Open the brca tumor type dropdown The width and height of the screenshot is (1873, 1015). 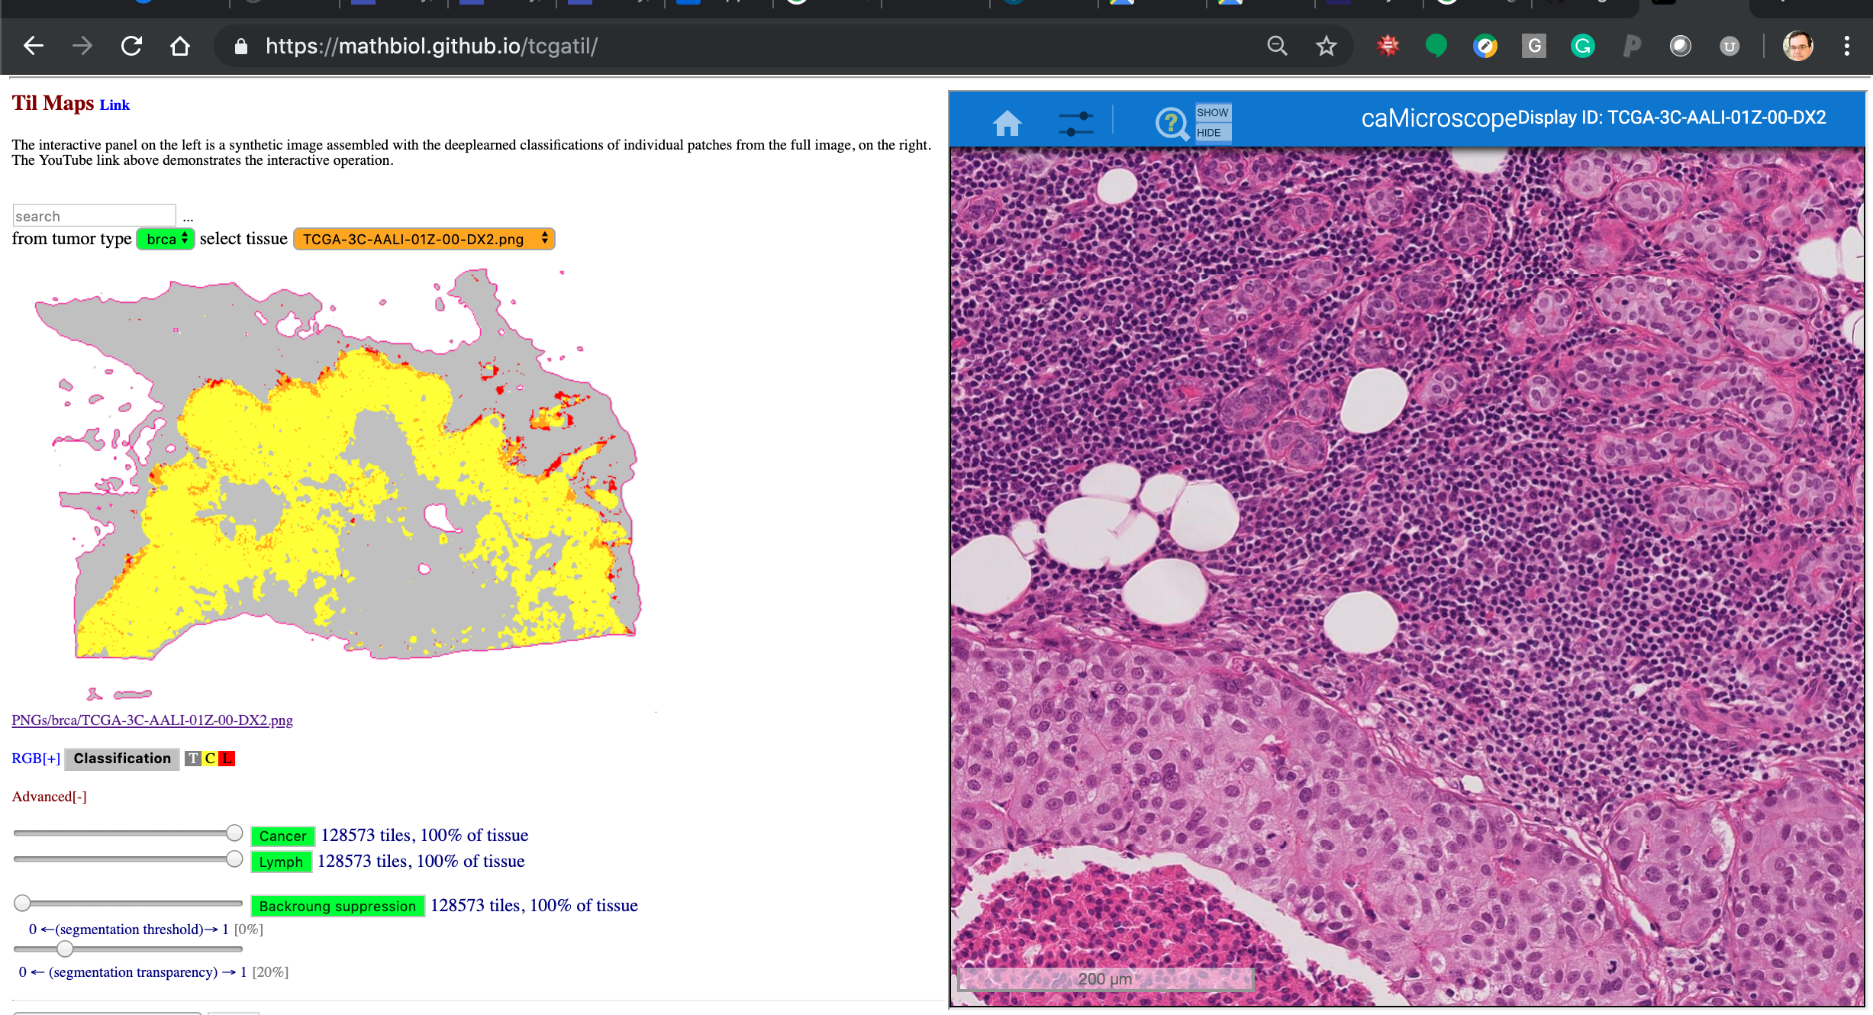point(166,239)
